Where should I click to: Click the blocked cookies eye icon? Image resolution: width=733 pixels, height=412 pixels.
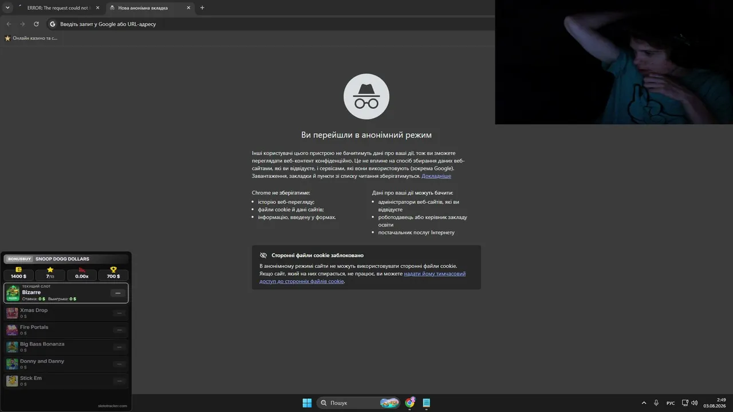coord(263,255)
